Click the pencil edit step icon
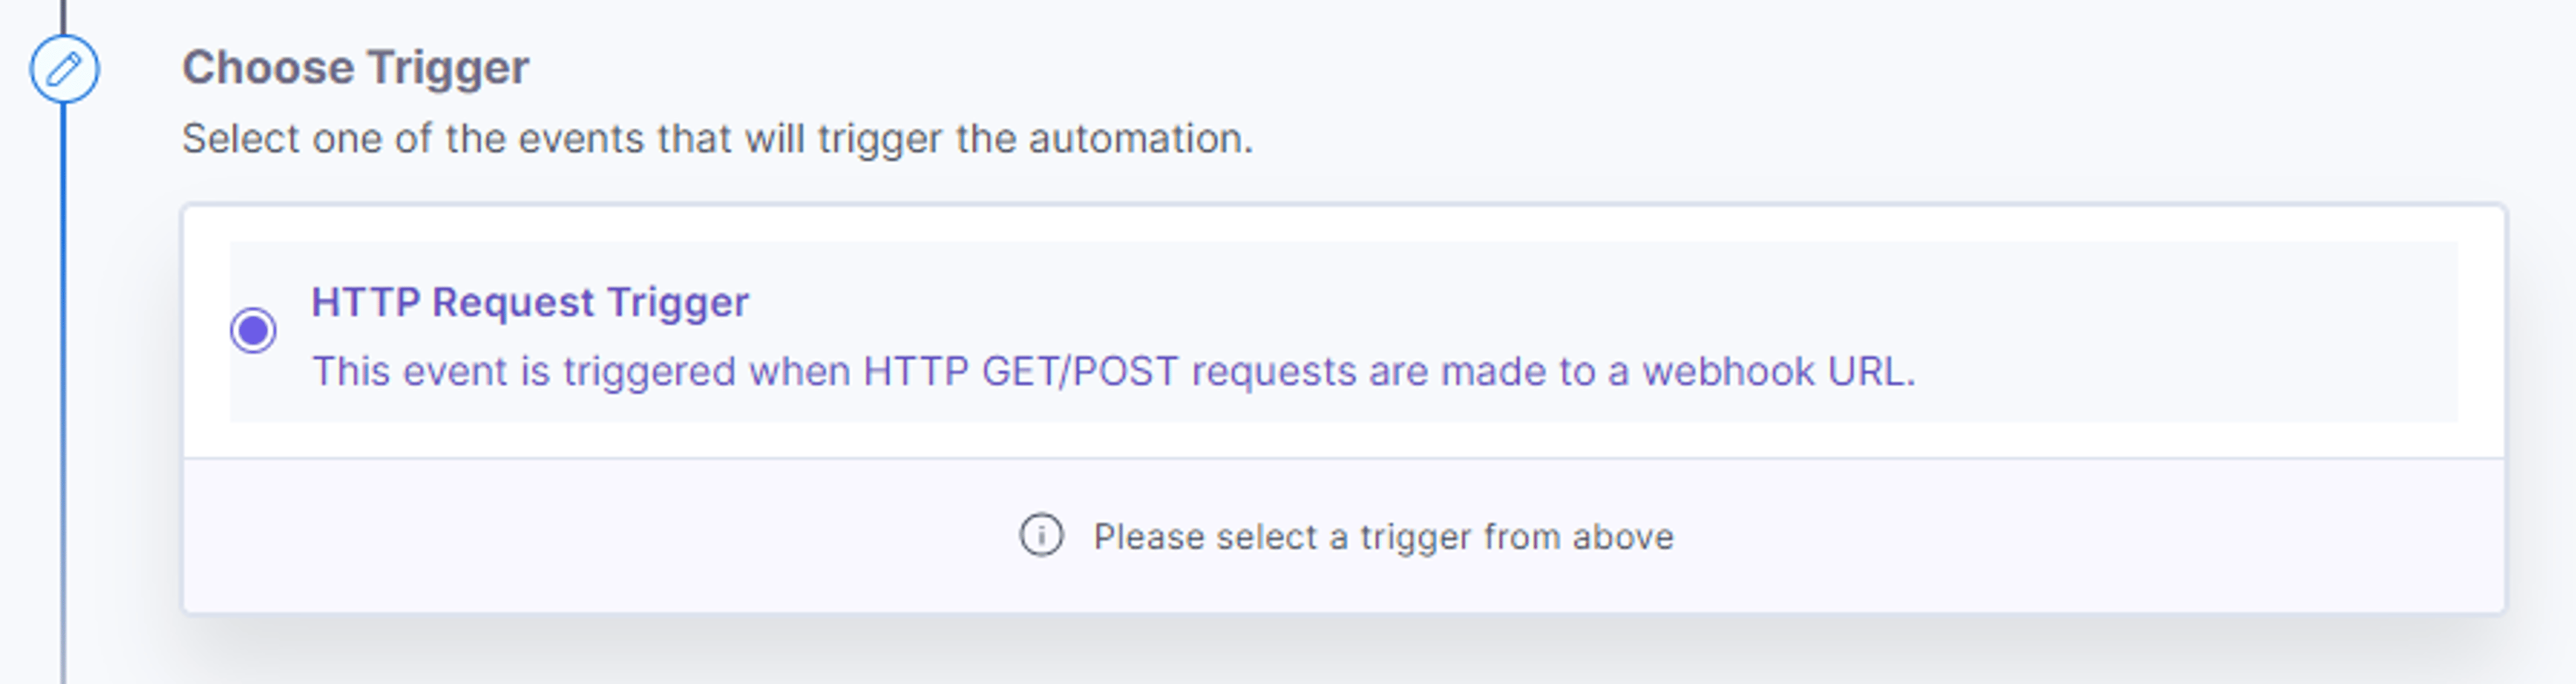Image resolution: width=2576 pixels, height=684 pixels. (x=64, y=69)
